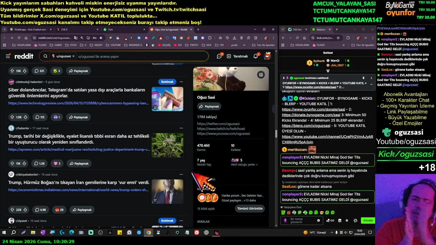Screen dimensions: 436x245
Task: Share the r/teknoloji haberleri post with Paylaşmak
Action: pyautogui.click(x=78, y=117)
